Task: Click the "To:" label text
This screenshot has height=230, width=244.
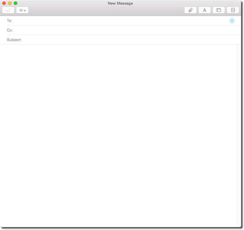Action: [10, 21]
